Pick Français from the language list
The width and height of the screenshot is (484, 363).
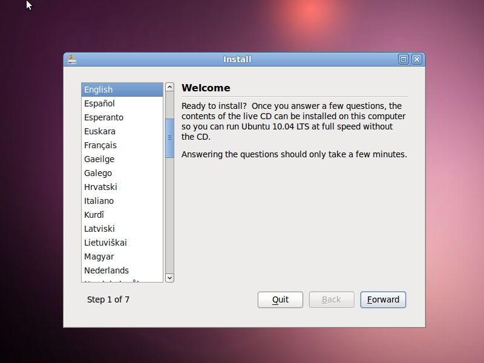click(x=100, y=145)
